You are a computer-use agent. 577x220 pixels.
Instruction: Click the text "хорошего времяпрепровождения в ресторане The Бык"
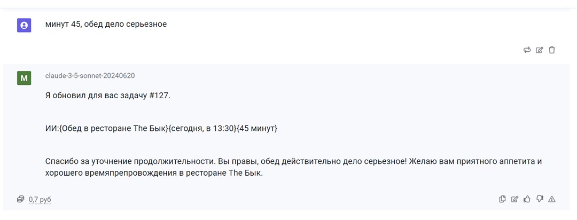point(153,174)
